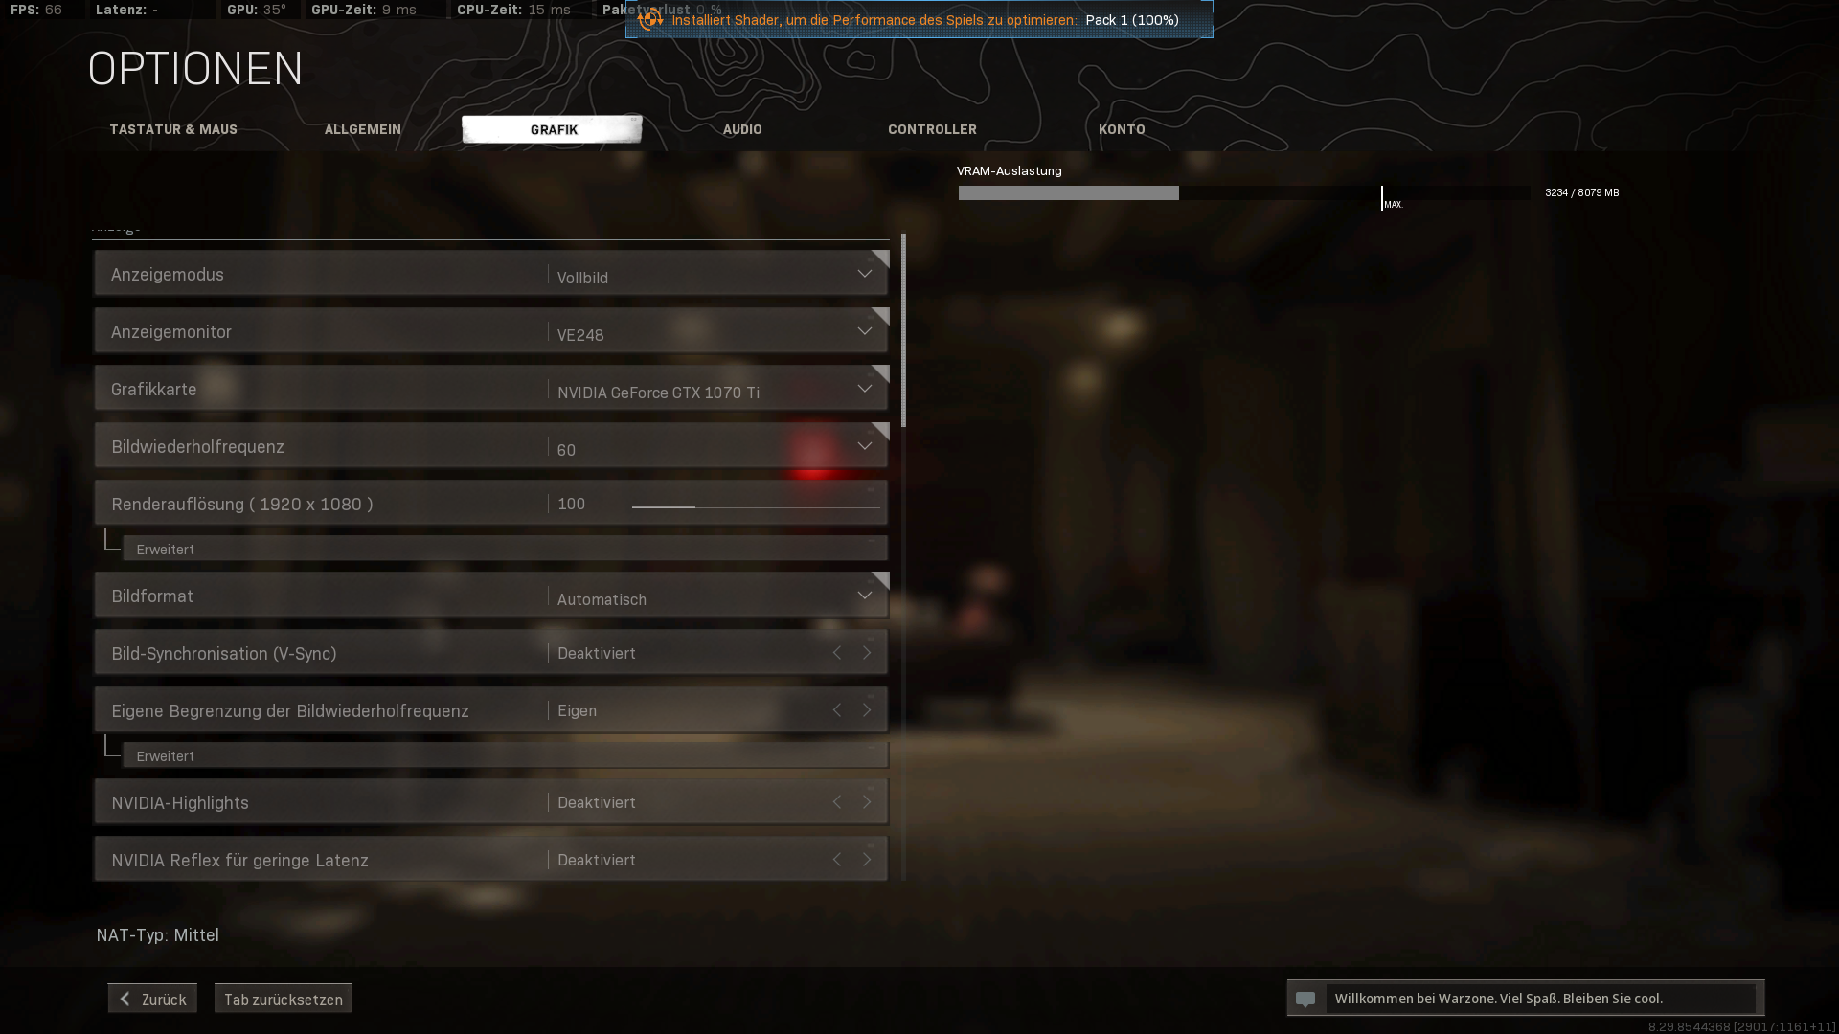Click left arrow for NVIDIA Reflex latency

[x=837, y=860]
